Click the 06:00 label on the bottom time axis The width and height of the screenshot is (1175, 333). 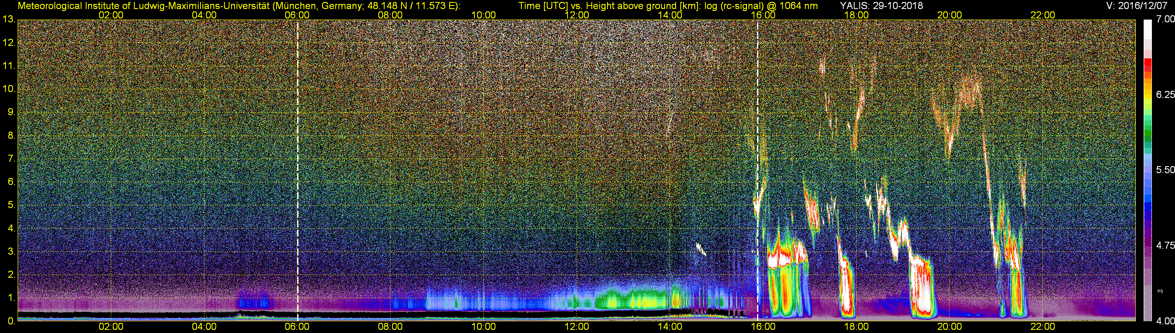point(297,327)
